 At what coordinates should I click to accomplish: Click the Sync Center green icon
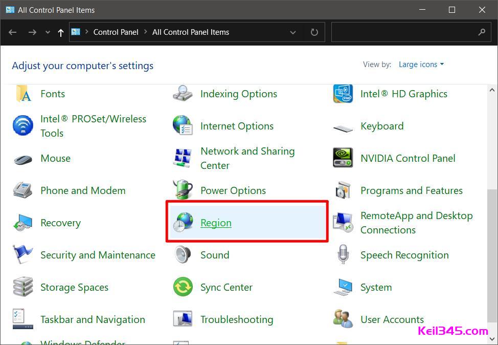183,287
